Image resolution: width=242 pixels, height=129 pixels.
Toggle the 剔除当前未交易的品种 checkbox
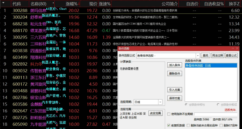coord(188,125)
